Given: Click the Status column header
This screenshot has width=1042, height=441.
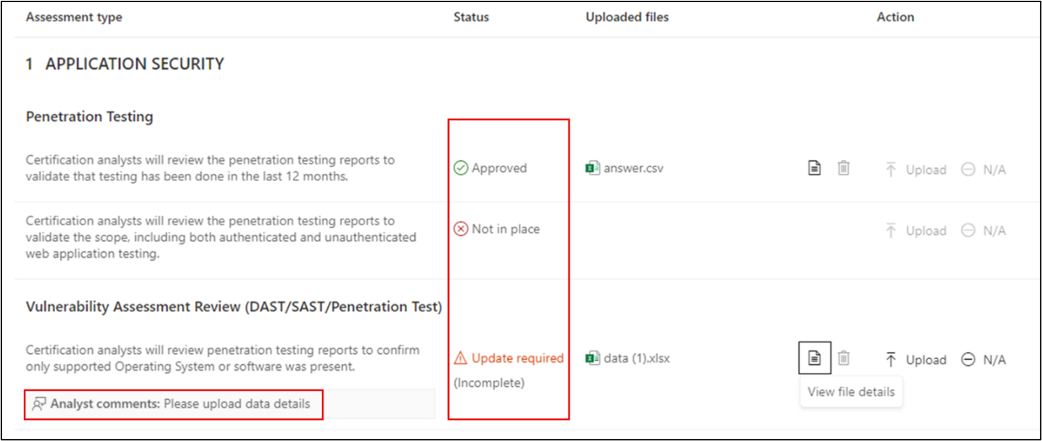Looking at the screenshot, I should click(x=471, y=17).
